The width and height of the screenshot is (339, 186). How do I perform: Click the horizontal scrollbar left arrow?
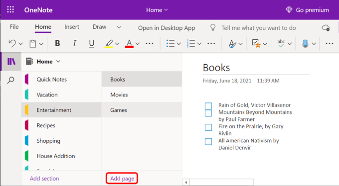pyautogui.click(x=186, y=183)
